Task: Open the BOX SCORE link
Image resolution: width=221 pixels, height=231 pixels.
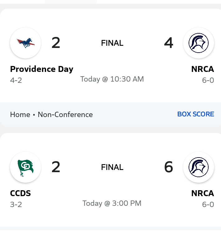Action: 195,114
